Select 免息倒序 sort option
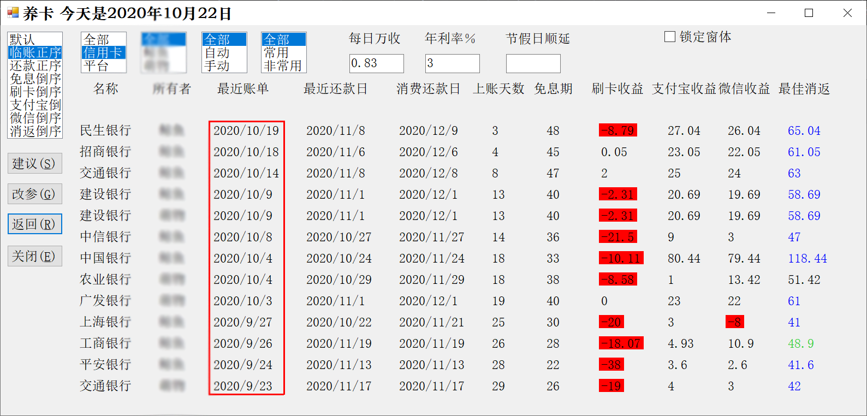The image size is (867, 416). pos(35,79)
